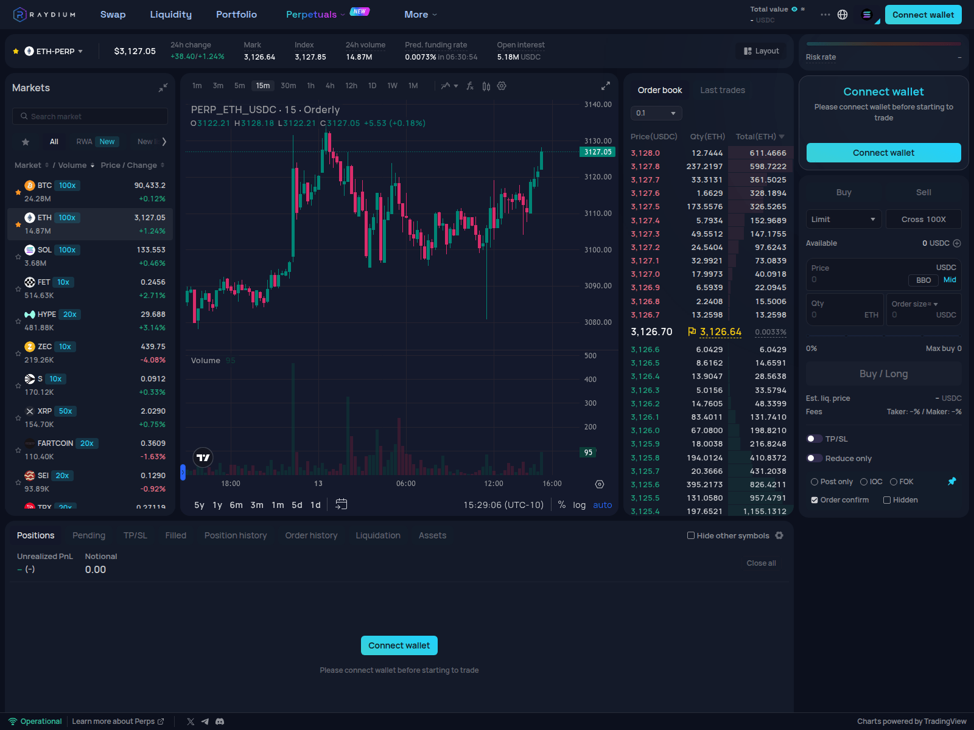
Task: Open the Layout options button
Action: [x=761, y=51]
